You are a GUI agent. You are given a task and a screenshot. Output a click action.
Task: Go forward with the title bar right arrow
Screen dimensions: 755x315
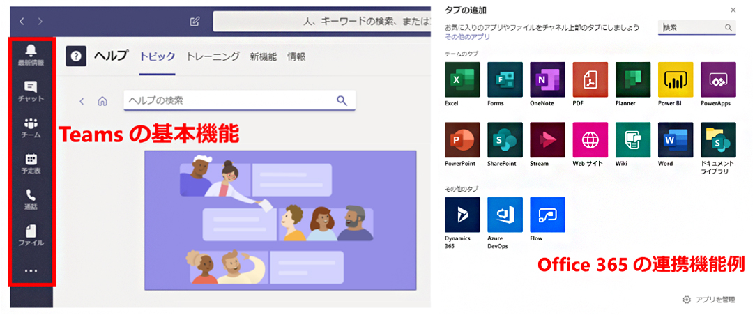[40, 21]
